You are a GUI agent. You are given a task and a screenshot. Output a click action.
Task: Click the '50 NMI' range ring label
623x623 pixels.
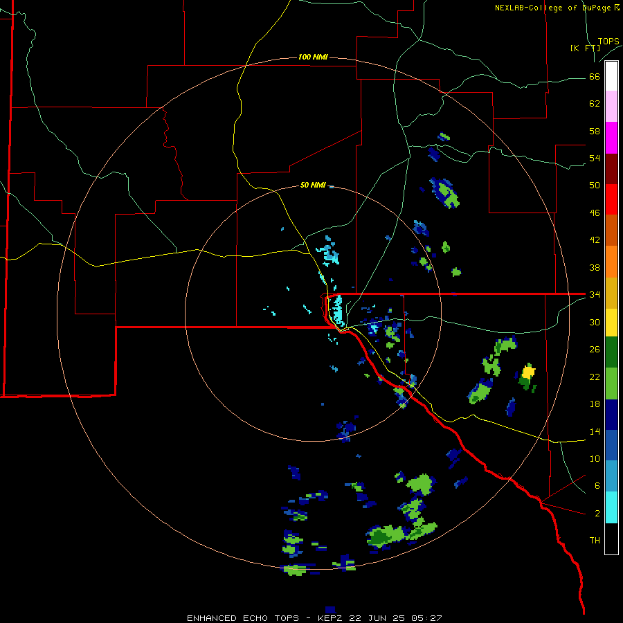coord(313,185)
